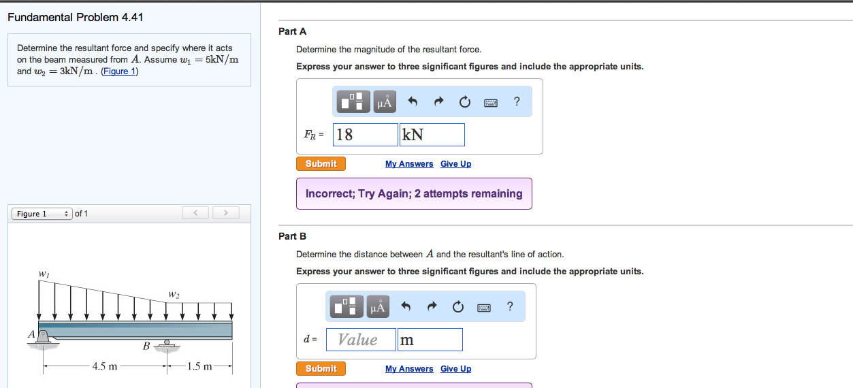The image size is (853, 388).
Task: Submit the Part B answer
Action: coord(321,369)
